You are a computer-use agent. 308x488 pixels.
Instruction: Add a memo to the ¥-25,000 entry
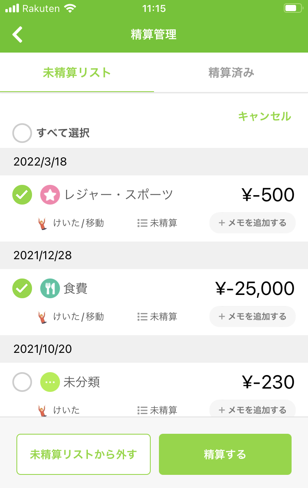[x=252, y=317]
